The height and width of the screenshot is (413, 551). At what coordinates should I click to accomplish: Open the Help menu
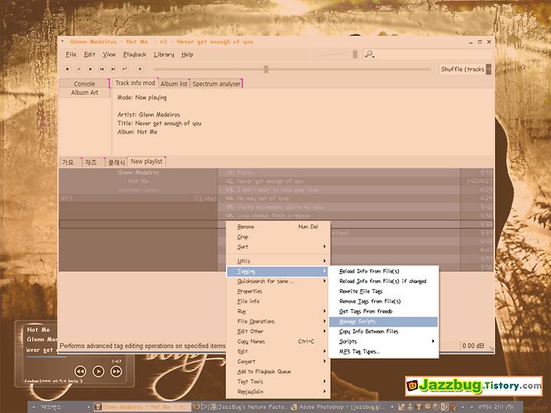(187, 54)
